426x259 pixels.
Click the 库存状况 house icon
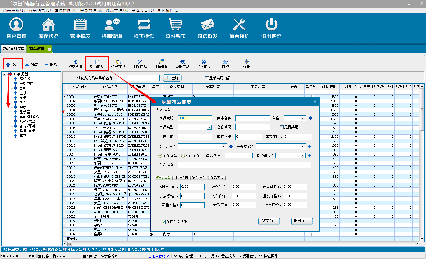[x=48, y=25]
